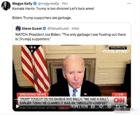Toggle closed captions on the video
The image size is (140, 115).
93,106
